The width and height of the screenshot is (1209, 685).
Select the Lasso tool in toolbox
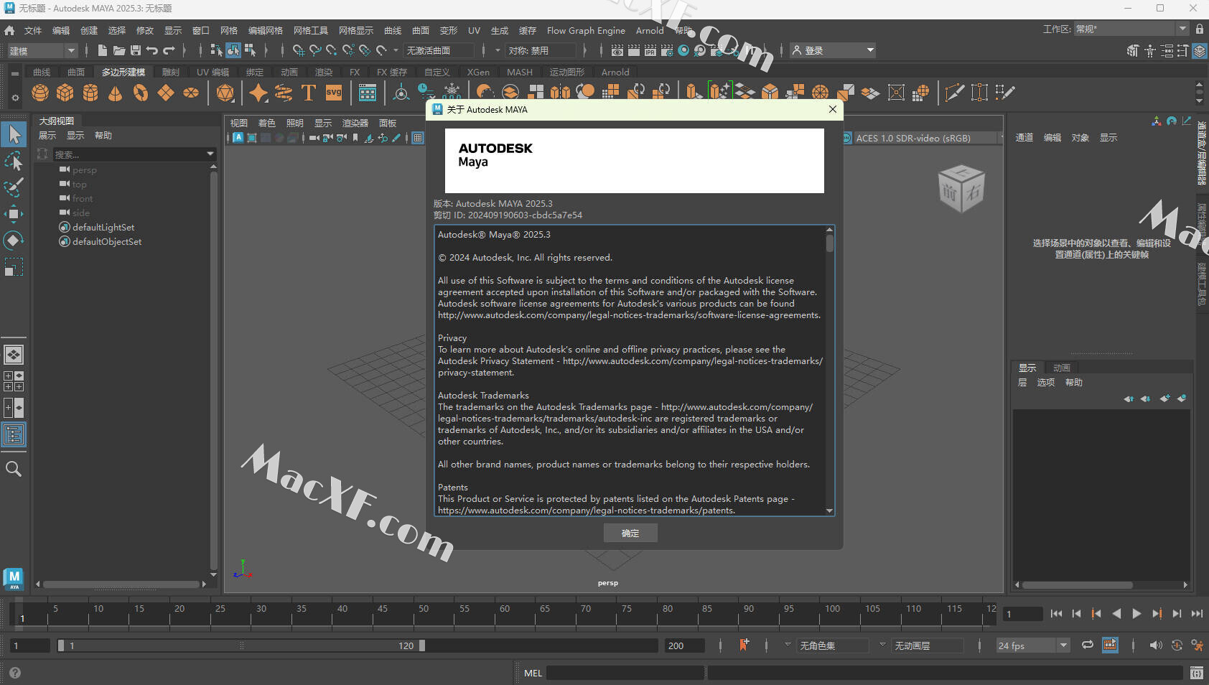(14, 161)
